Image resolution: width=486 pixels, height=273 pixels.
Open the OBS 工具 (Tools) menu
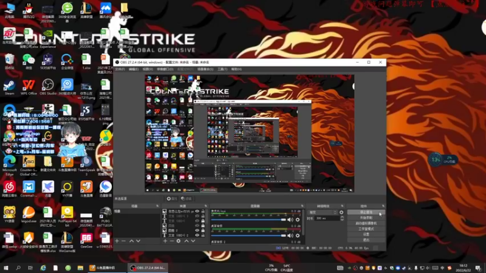pyautogui.click(x=222, y=69)
